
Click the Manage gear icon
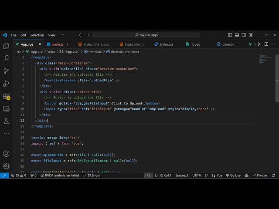click(6, 166)
